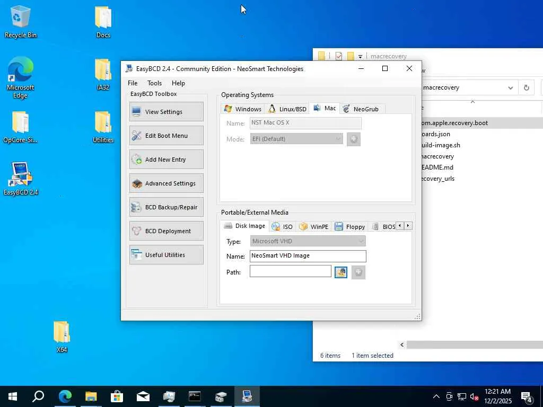Open the Edit Boot Menu page
543x407 pixels.
click(x=166, y=136)
